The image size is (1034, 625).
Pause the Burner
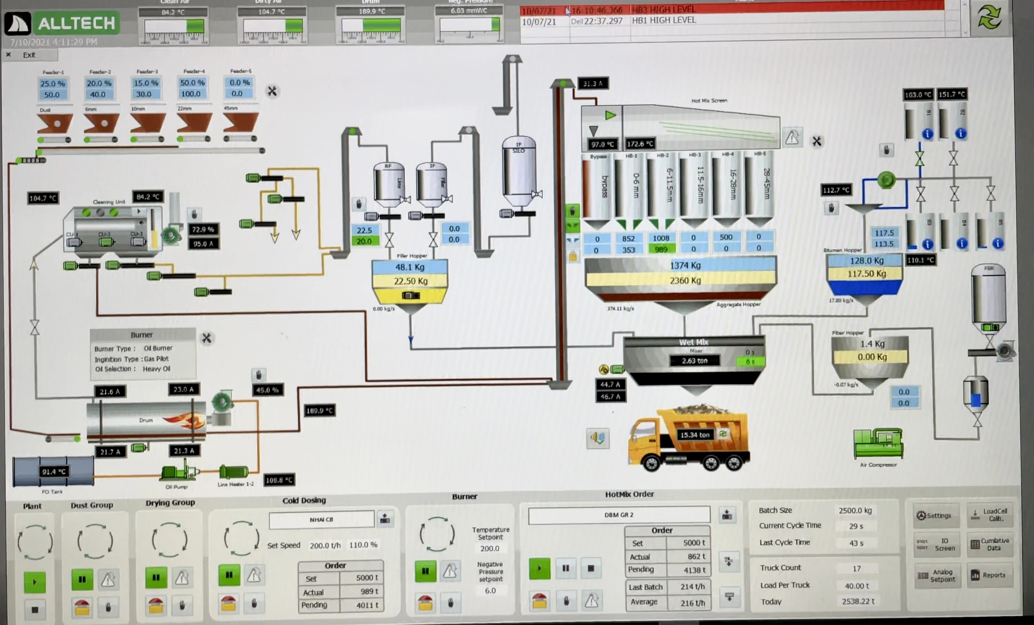[x=425, y=571]
